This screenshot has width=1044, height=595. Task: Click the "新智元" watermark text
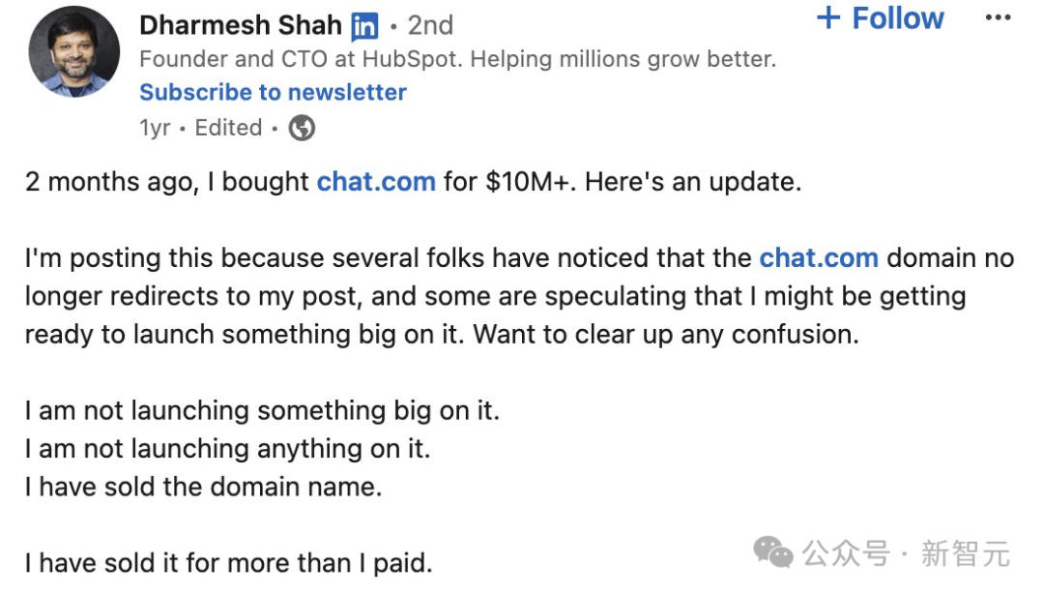coord(965,554)
